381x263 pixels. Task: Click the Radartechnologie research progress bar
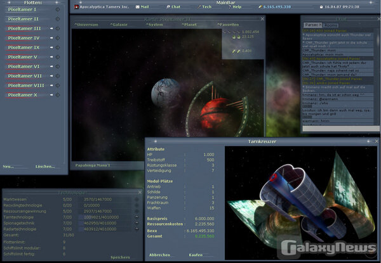click(105, 229)
